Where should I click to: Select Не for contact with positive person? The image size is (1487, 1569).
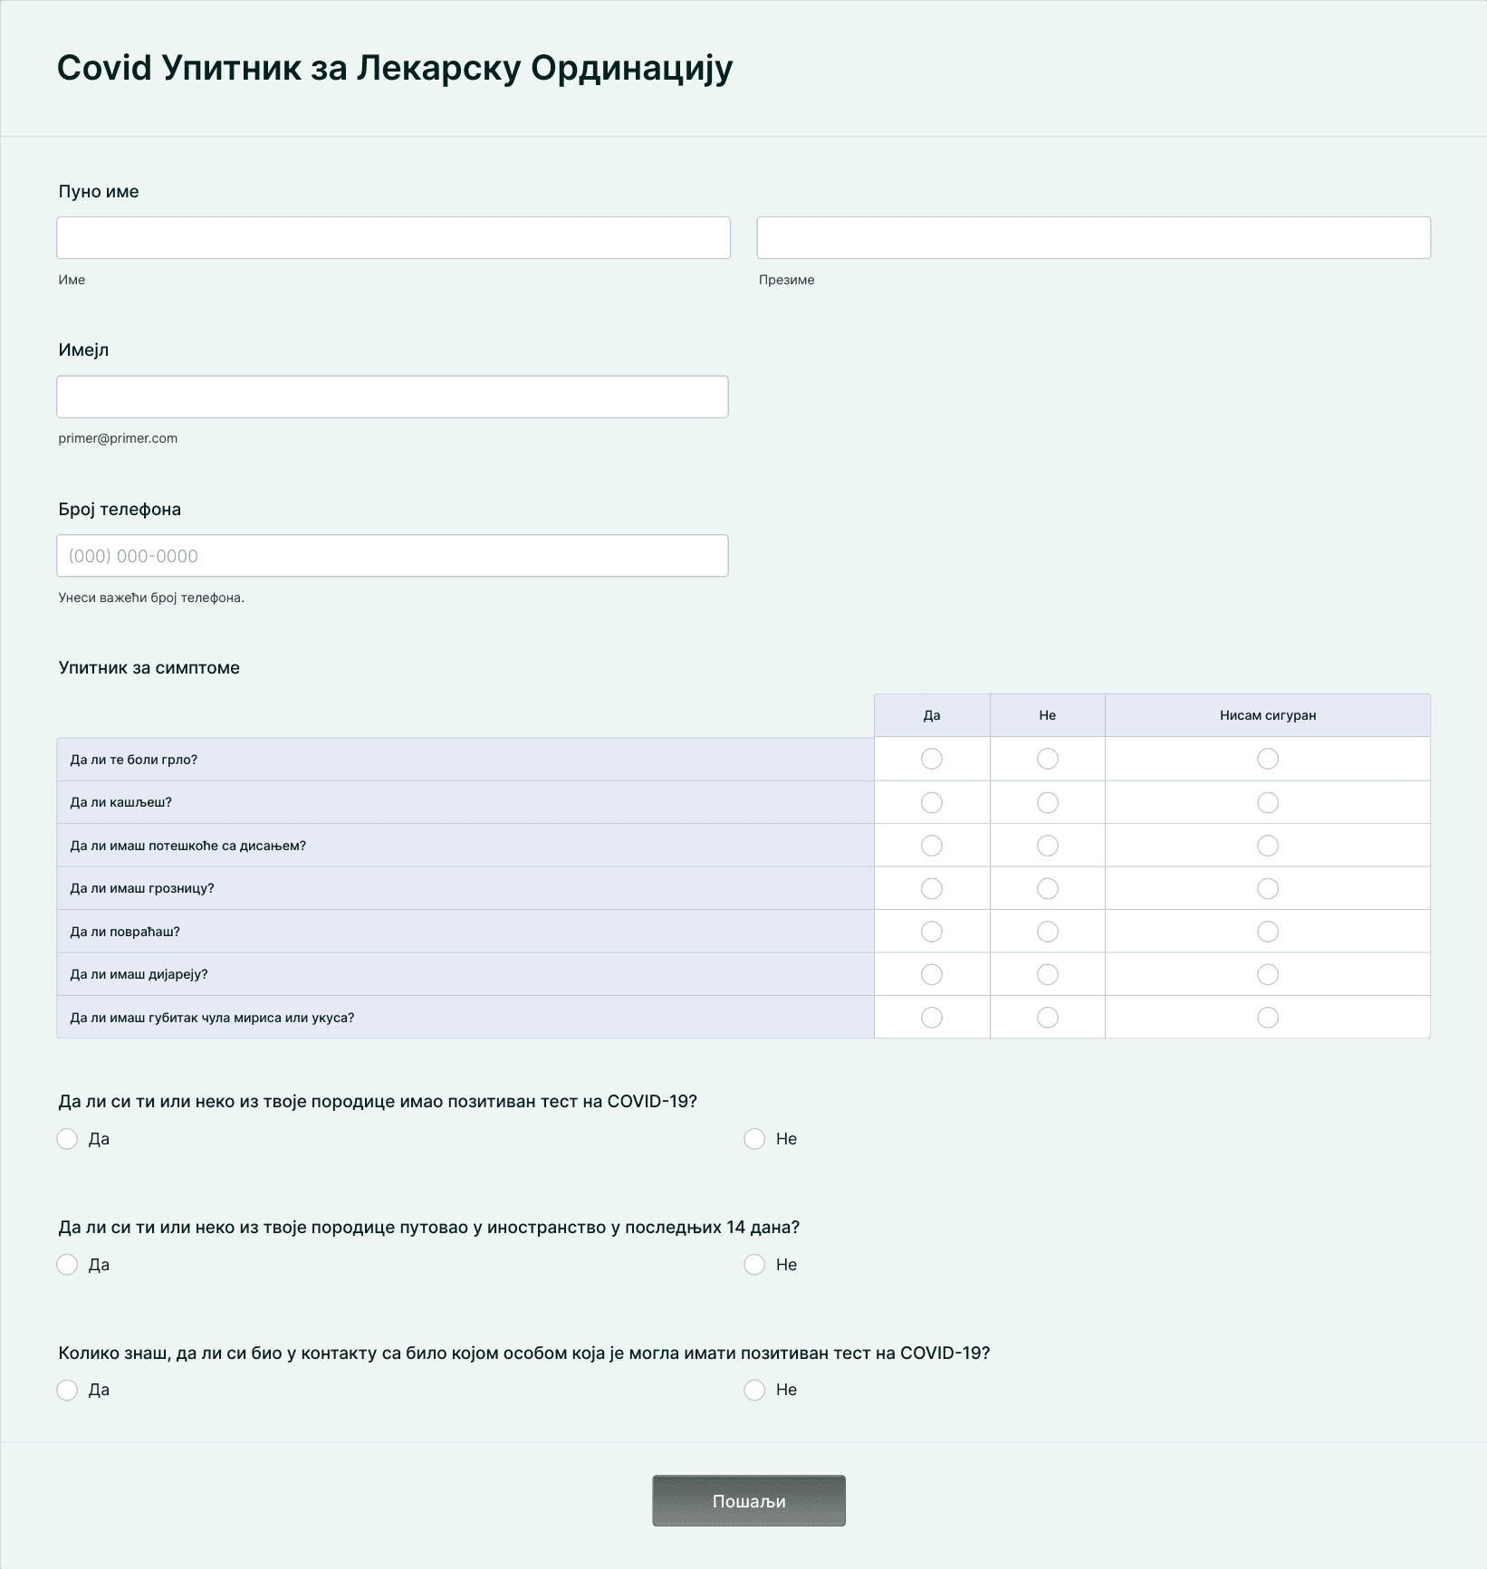[754, 1390]
